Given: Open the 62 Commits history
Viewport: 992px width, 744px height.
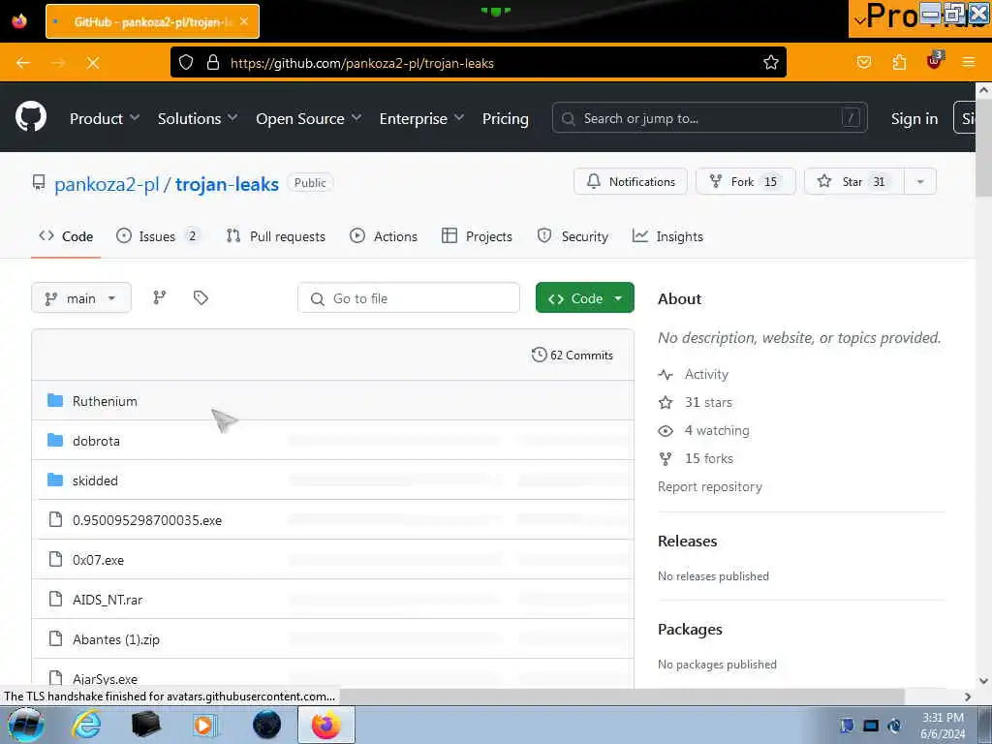Looking at the screenshot, I should click(x=573, y=355).
